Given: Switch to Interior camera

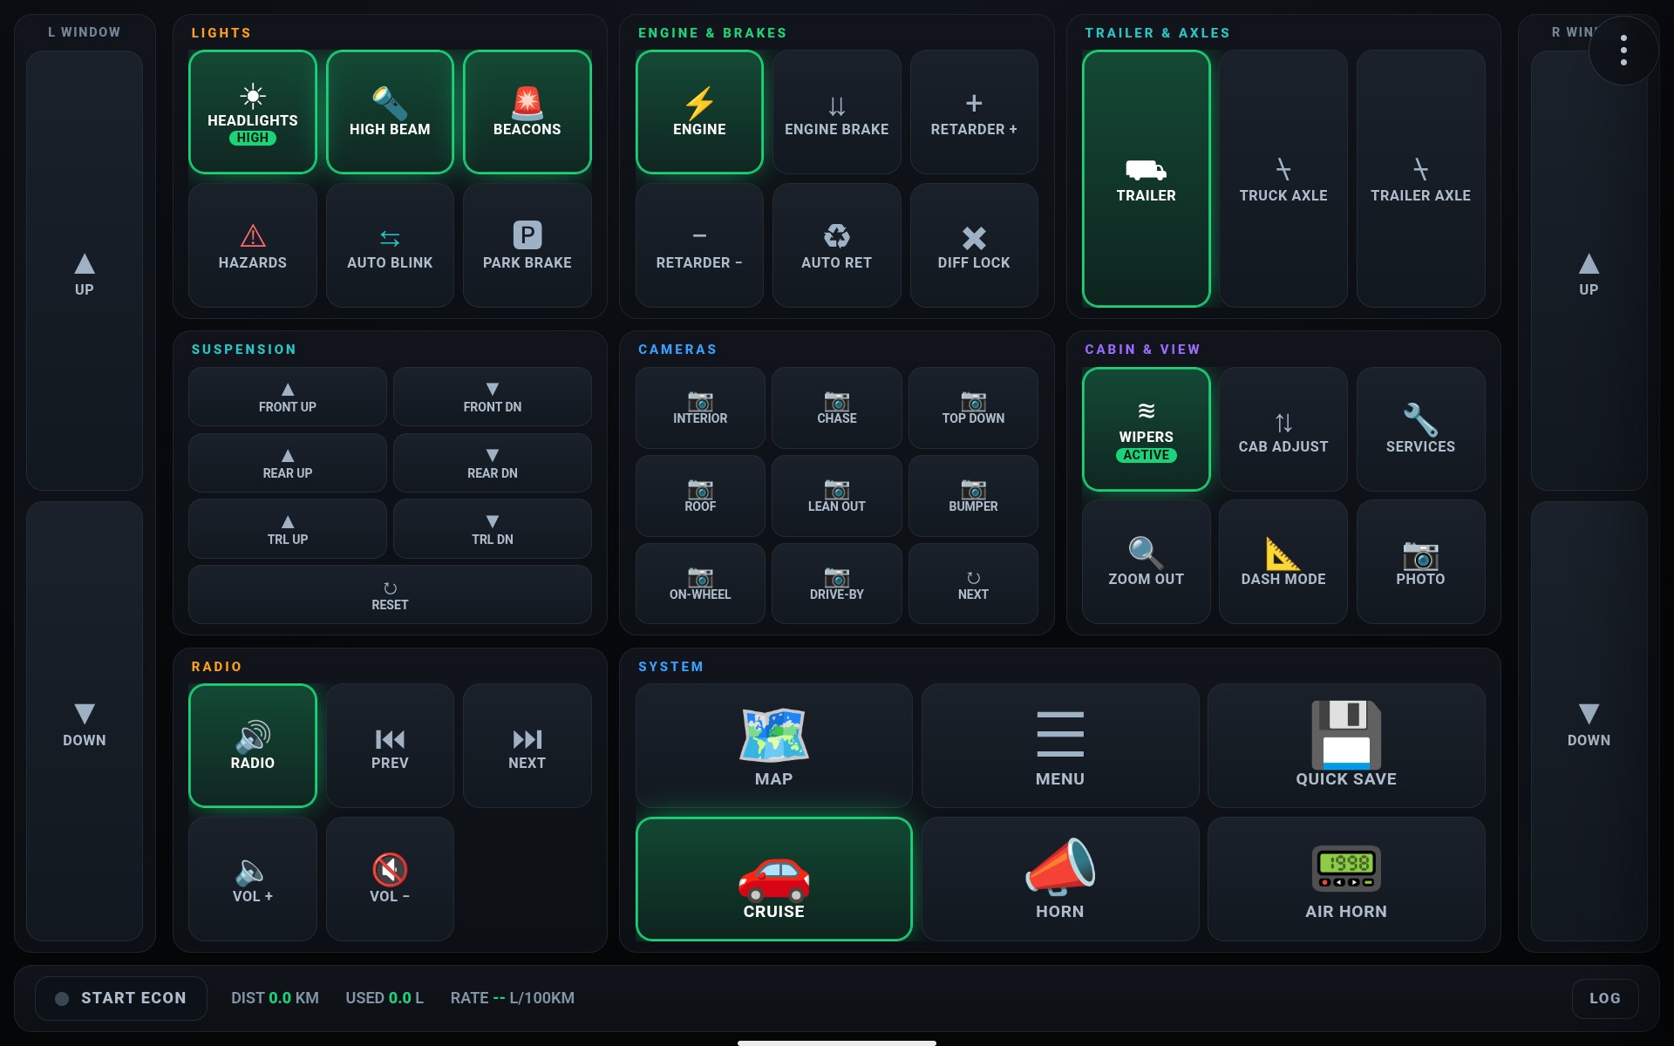Looking at the screenshot, I should (700, 408).
